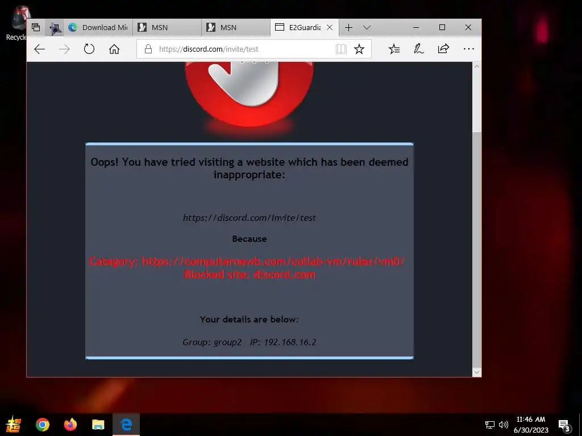
Task: Click the Add notes pen icon
Action: click(419, 49)
